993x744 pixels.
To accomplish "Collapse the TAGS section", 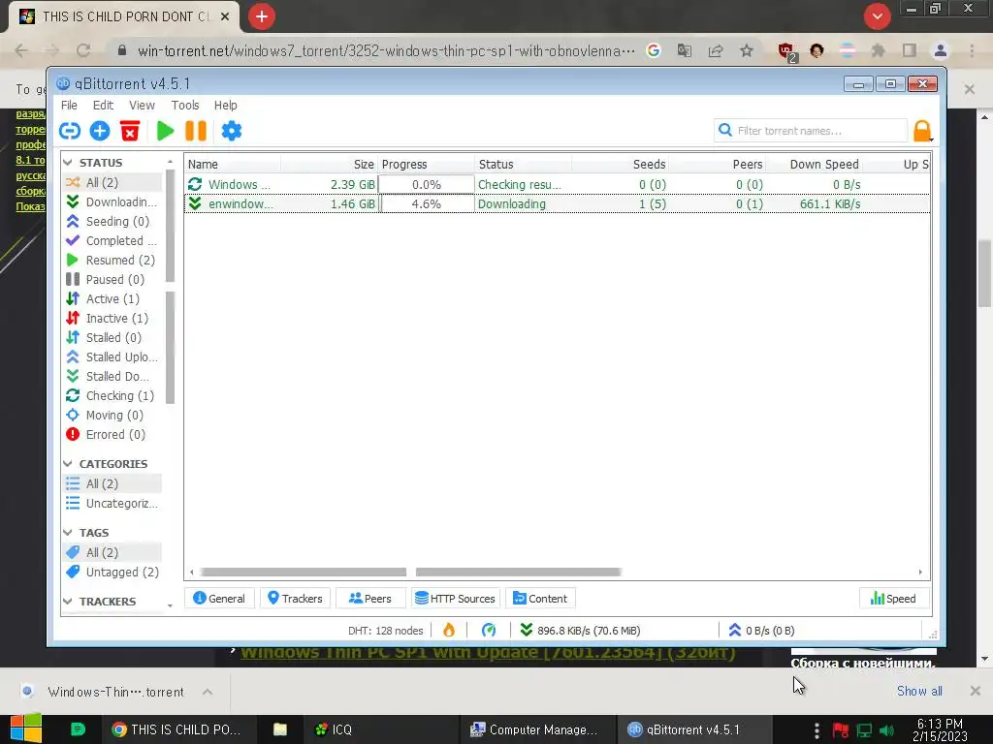I will point(68,533).
